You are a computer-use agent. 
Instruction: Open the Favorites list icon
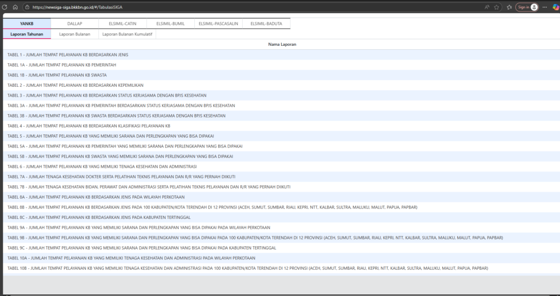pos(509,7)
